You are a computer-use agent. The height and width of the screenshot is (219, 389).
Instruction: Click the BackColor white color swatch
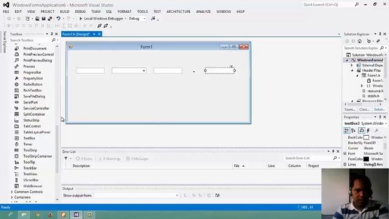click(x=366, y=137)
